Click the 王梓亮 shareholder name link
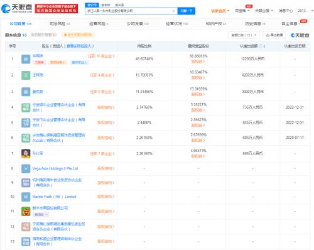Screen dimensions: 314x250 click(x=38, y=75)
